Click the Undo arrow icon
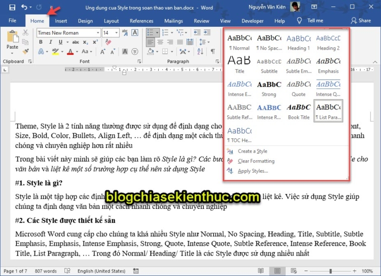 point(24,7)
